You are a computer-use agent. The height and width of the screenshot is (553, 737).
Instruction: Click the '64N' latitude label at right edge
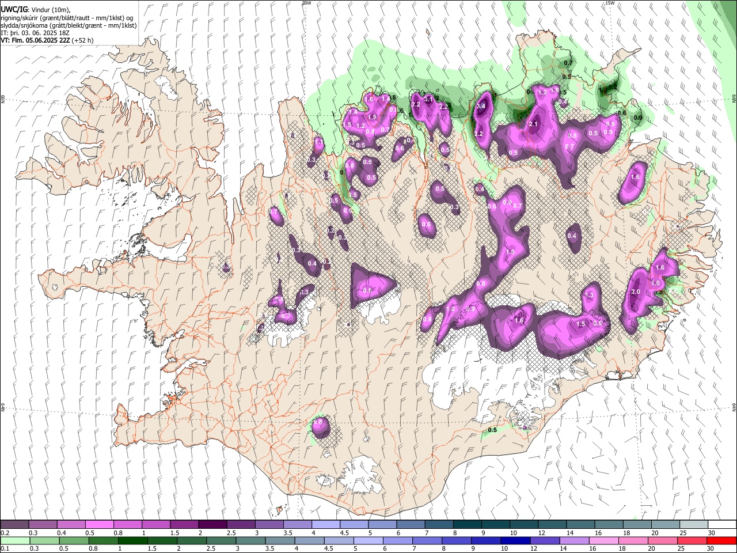pyautogui.click(x=734, y=407)
